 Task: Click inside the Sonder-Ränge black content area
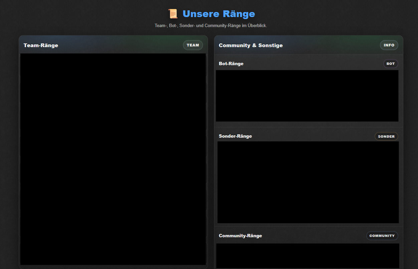(x=308, y=182)
